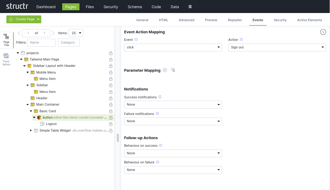Click the help icon next to Event label
The image size is (330, 190).
(136, 40)
